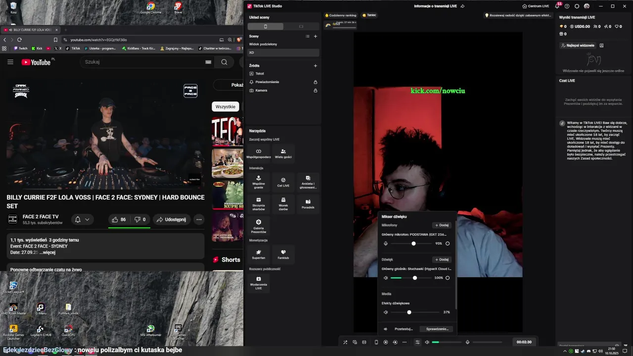Reload the YouTube page in browser
Screen dimensions: 633x356
click(19, 40)
